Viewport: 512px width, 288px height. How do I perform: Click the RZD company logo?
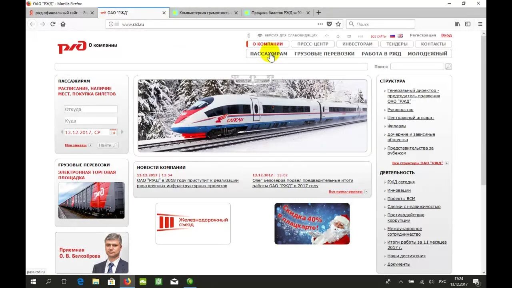72,47
